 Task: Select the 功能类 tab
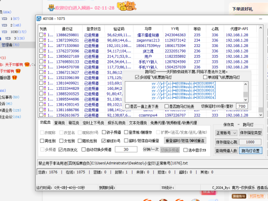(x=45, y=122)
